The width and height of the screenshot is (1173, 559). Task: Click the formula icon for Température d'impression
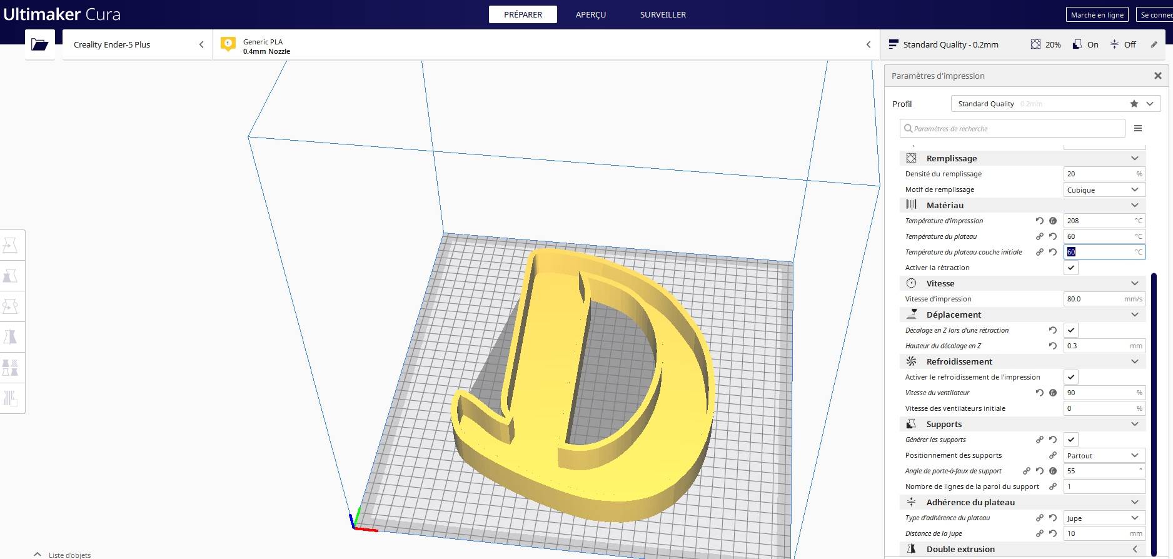1053,221
